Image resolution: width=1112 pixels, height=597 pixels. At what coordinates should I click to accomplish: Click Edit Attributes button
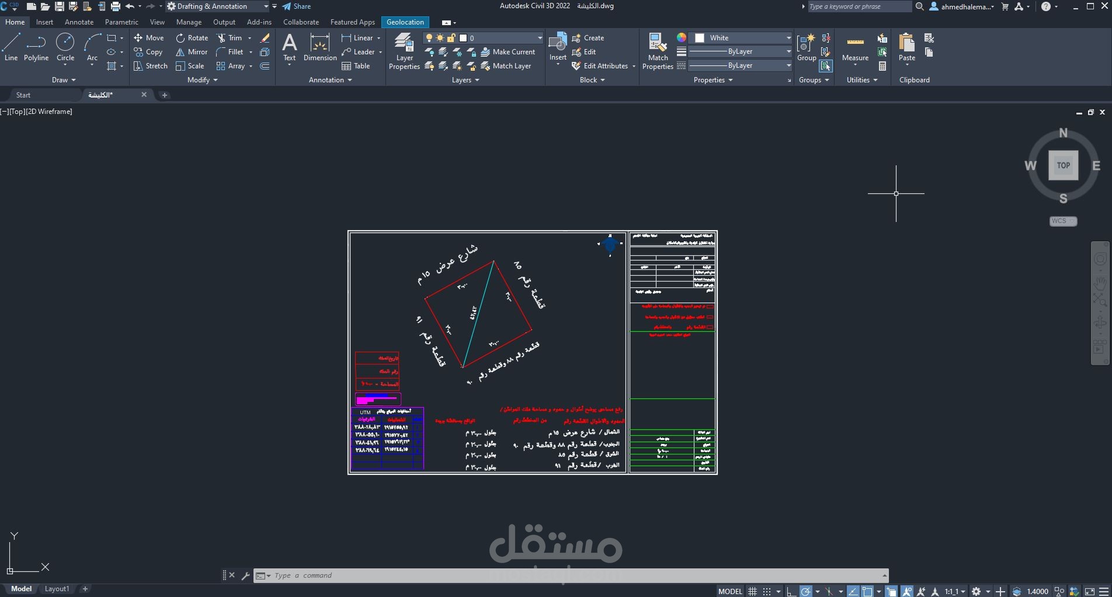click(600, 65)
